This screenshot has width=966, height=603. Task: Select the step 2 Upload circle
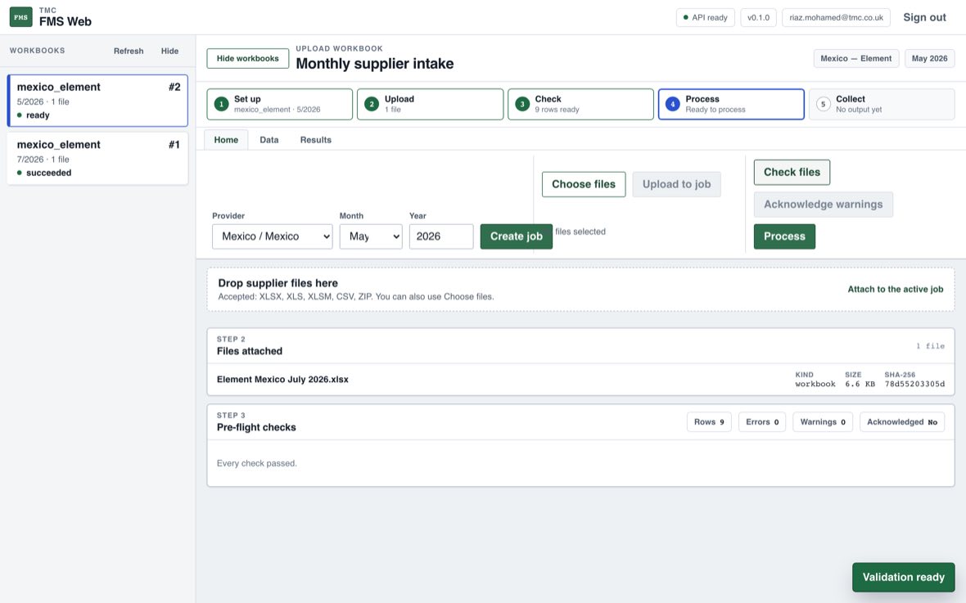pos(372,104)
